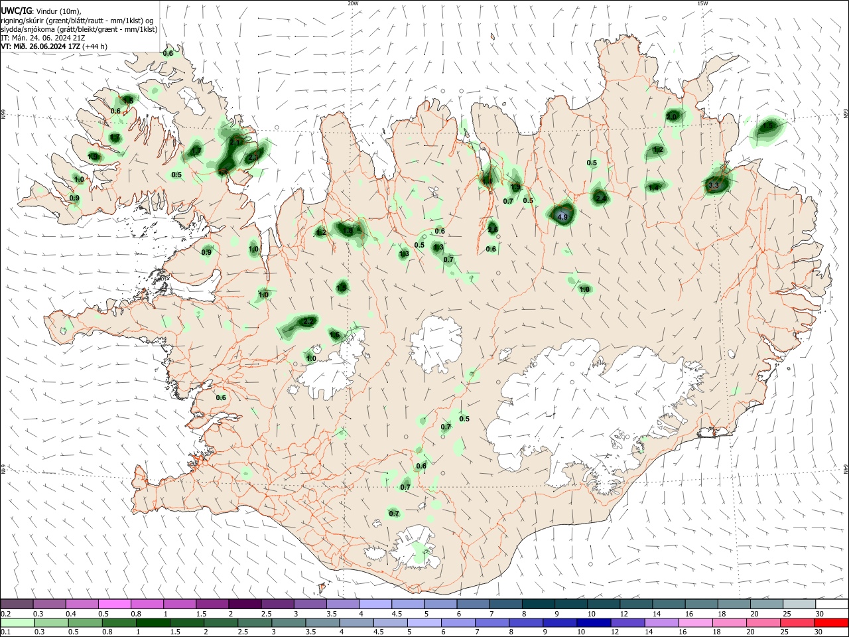The image size is (849, 637).
Task: Click the 'rigning/skúrir' legend description line
Action: pyautogui.click(x=77, y=20)
